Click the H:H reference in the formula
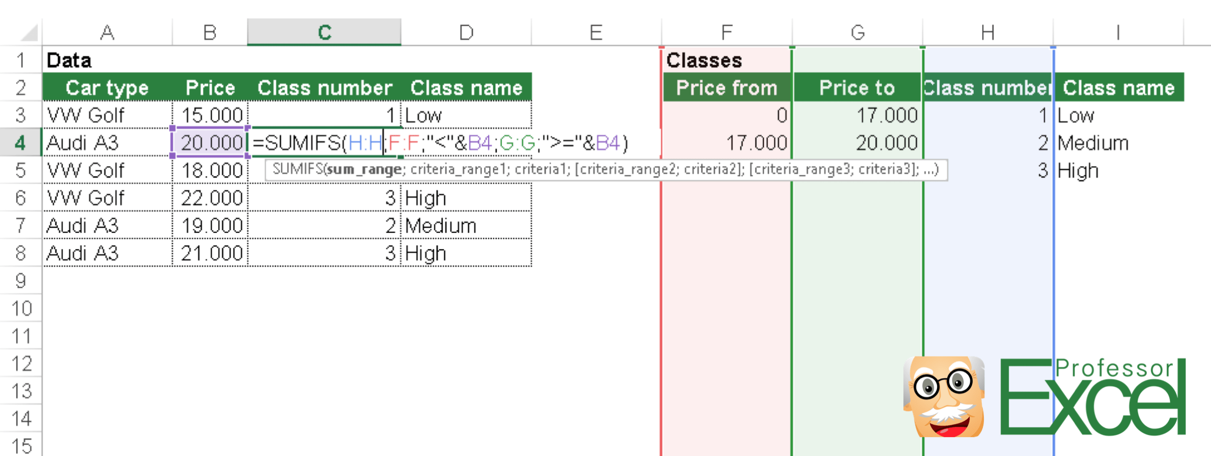 365,143
